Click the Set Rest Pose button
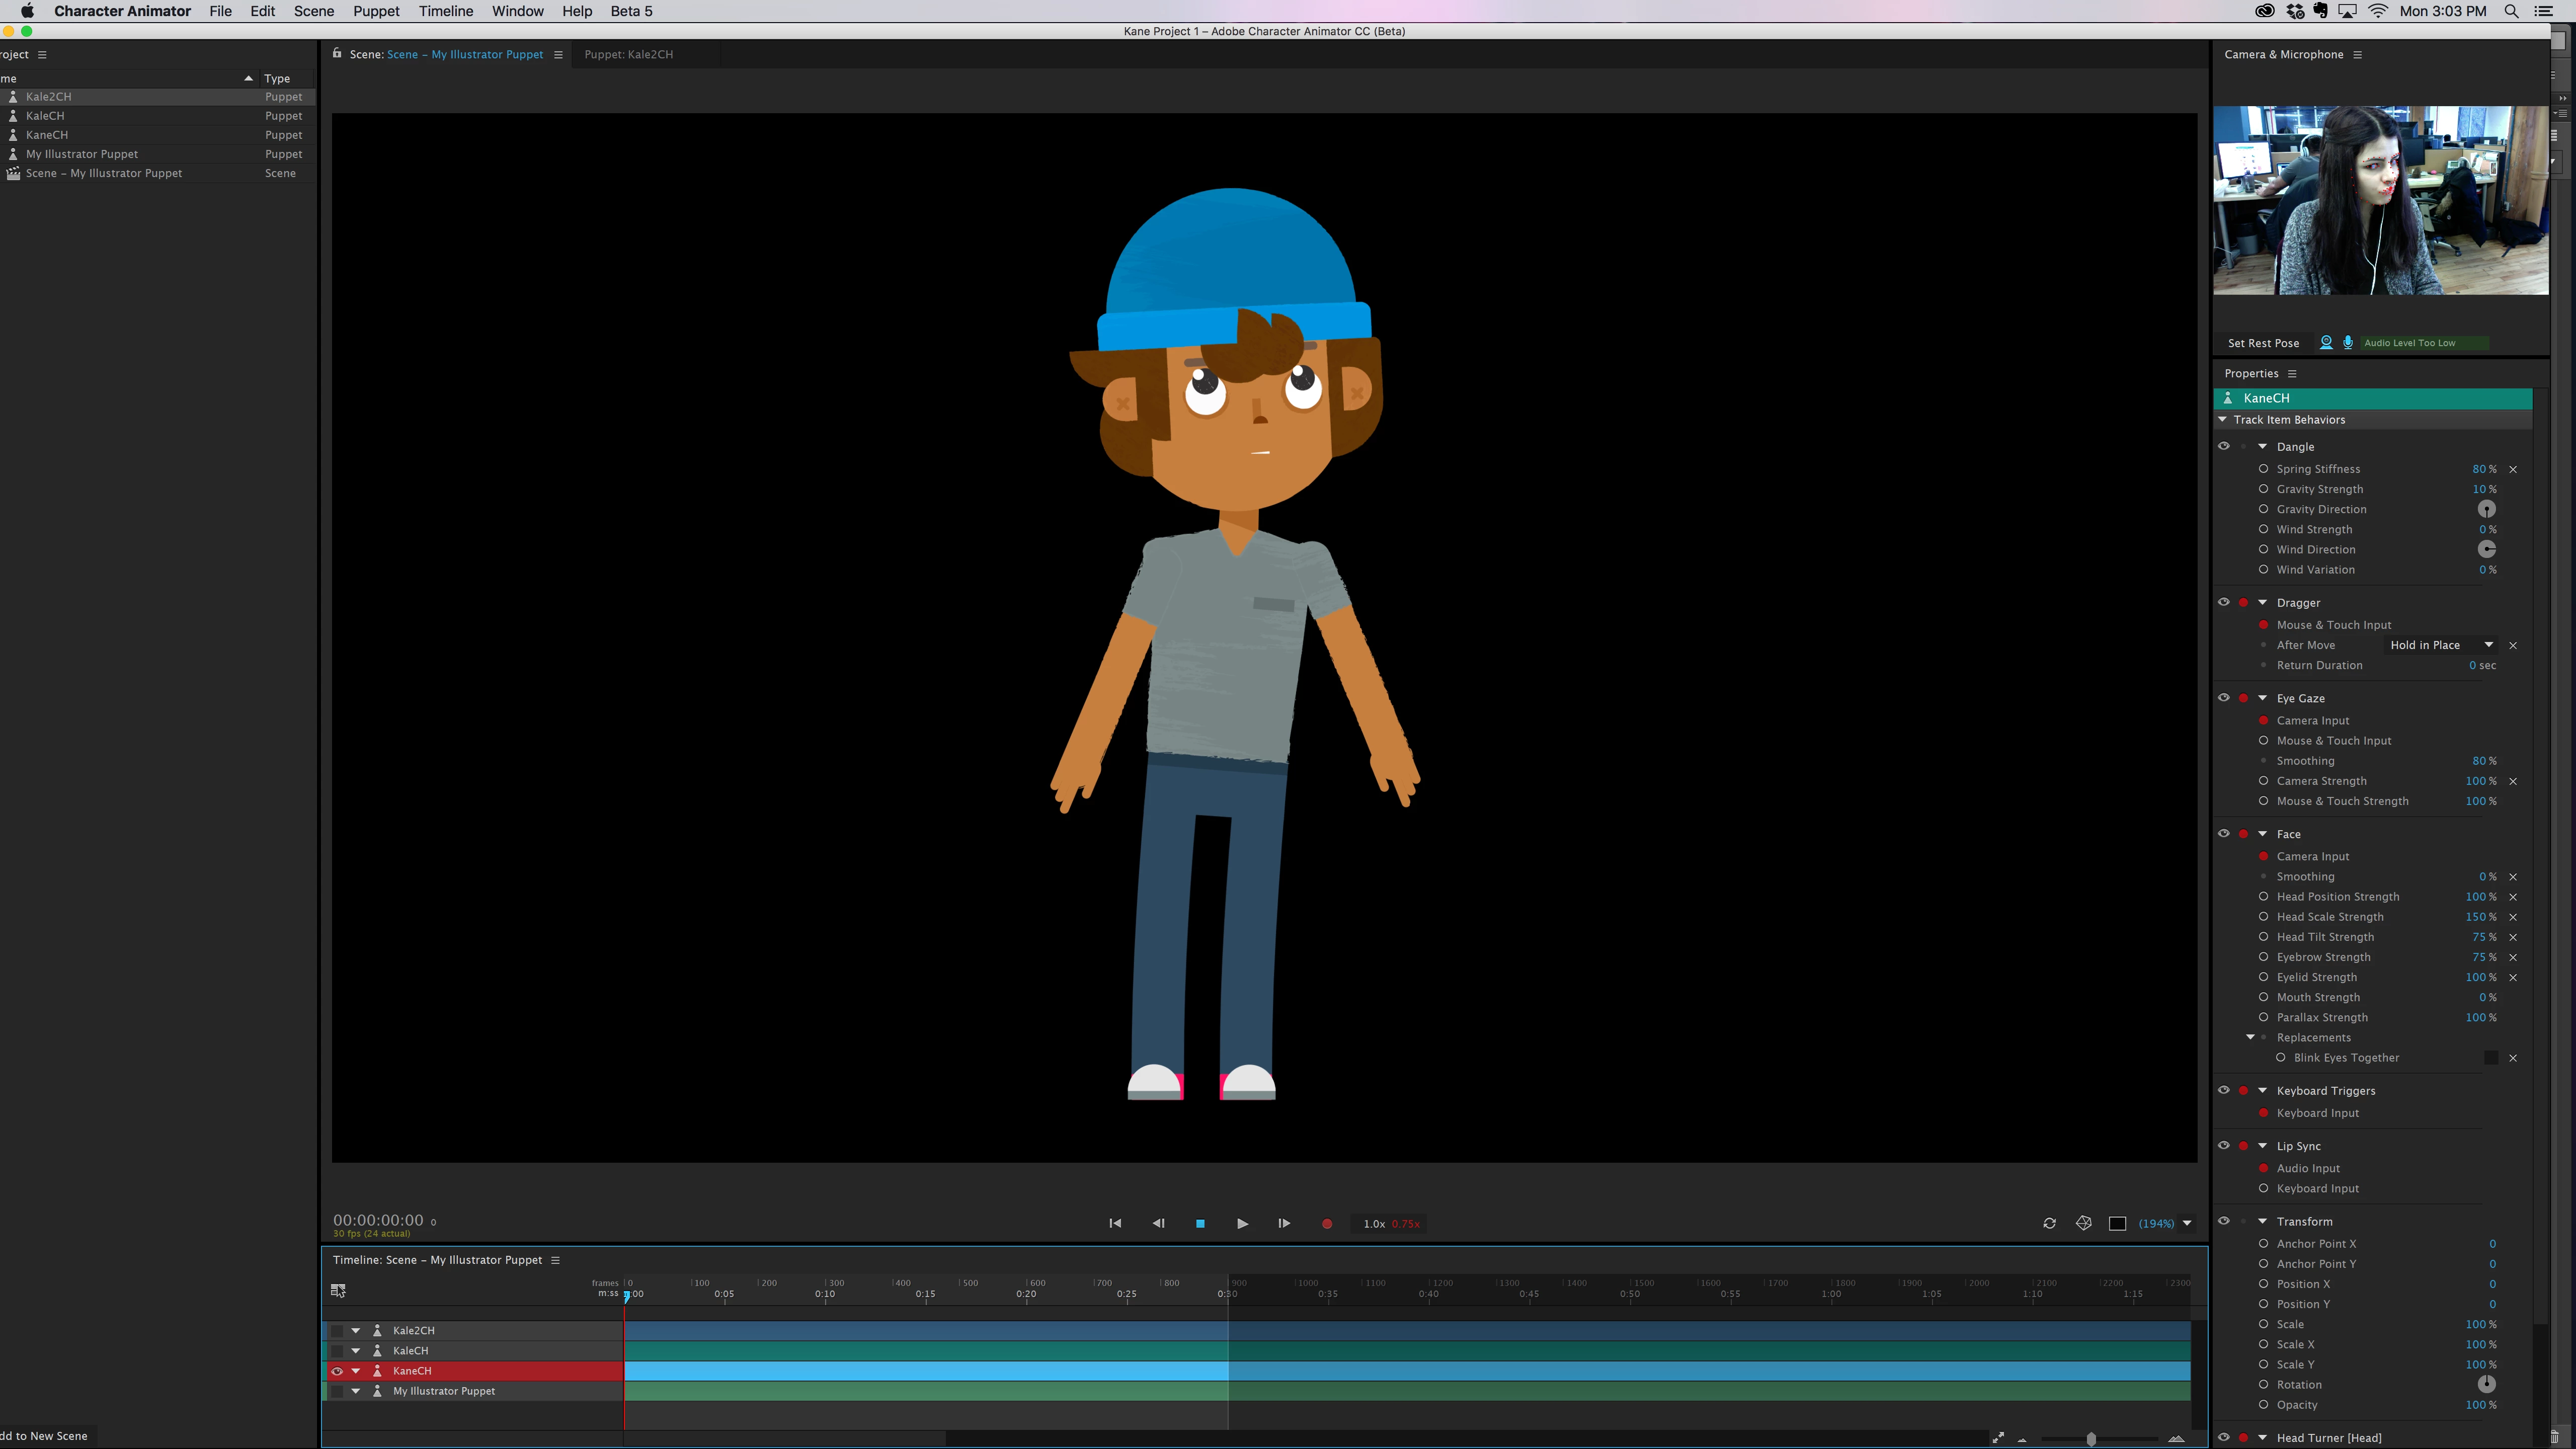 pos(2263,343)
